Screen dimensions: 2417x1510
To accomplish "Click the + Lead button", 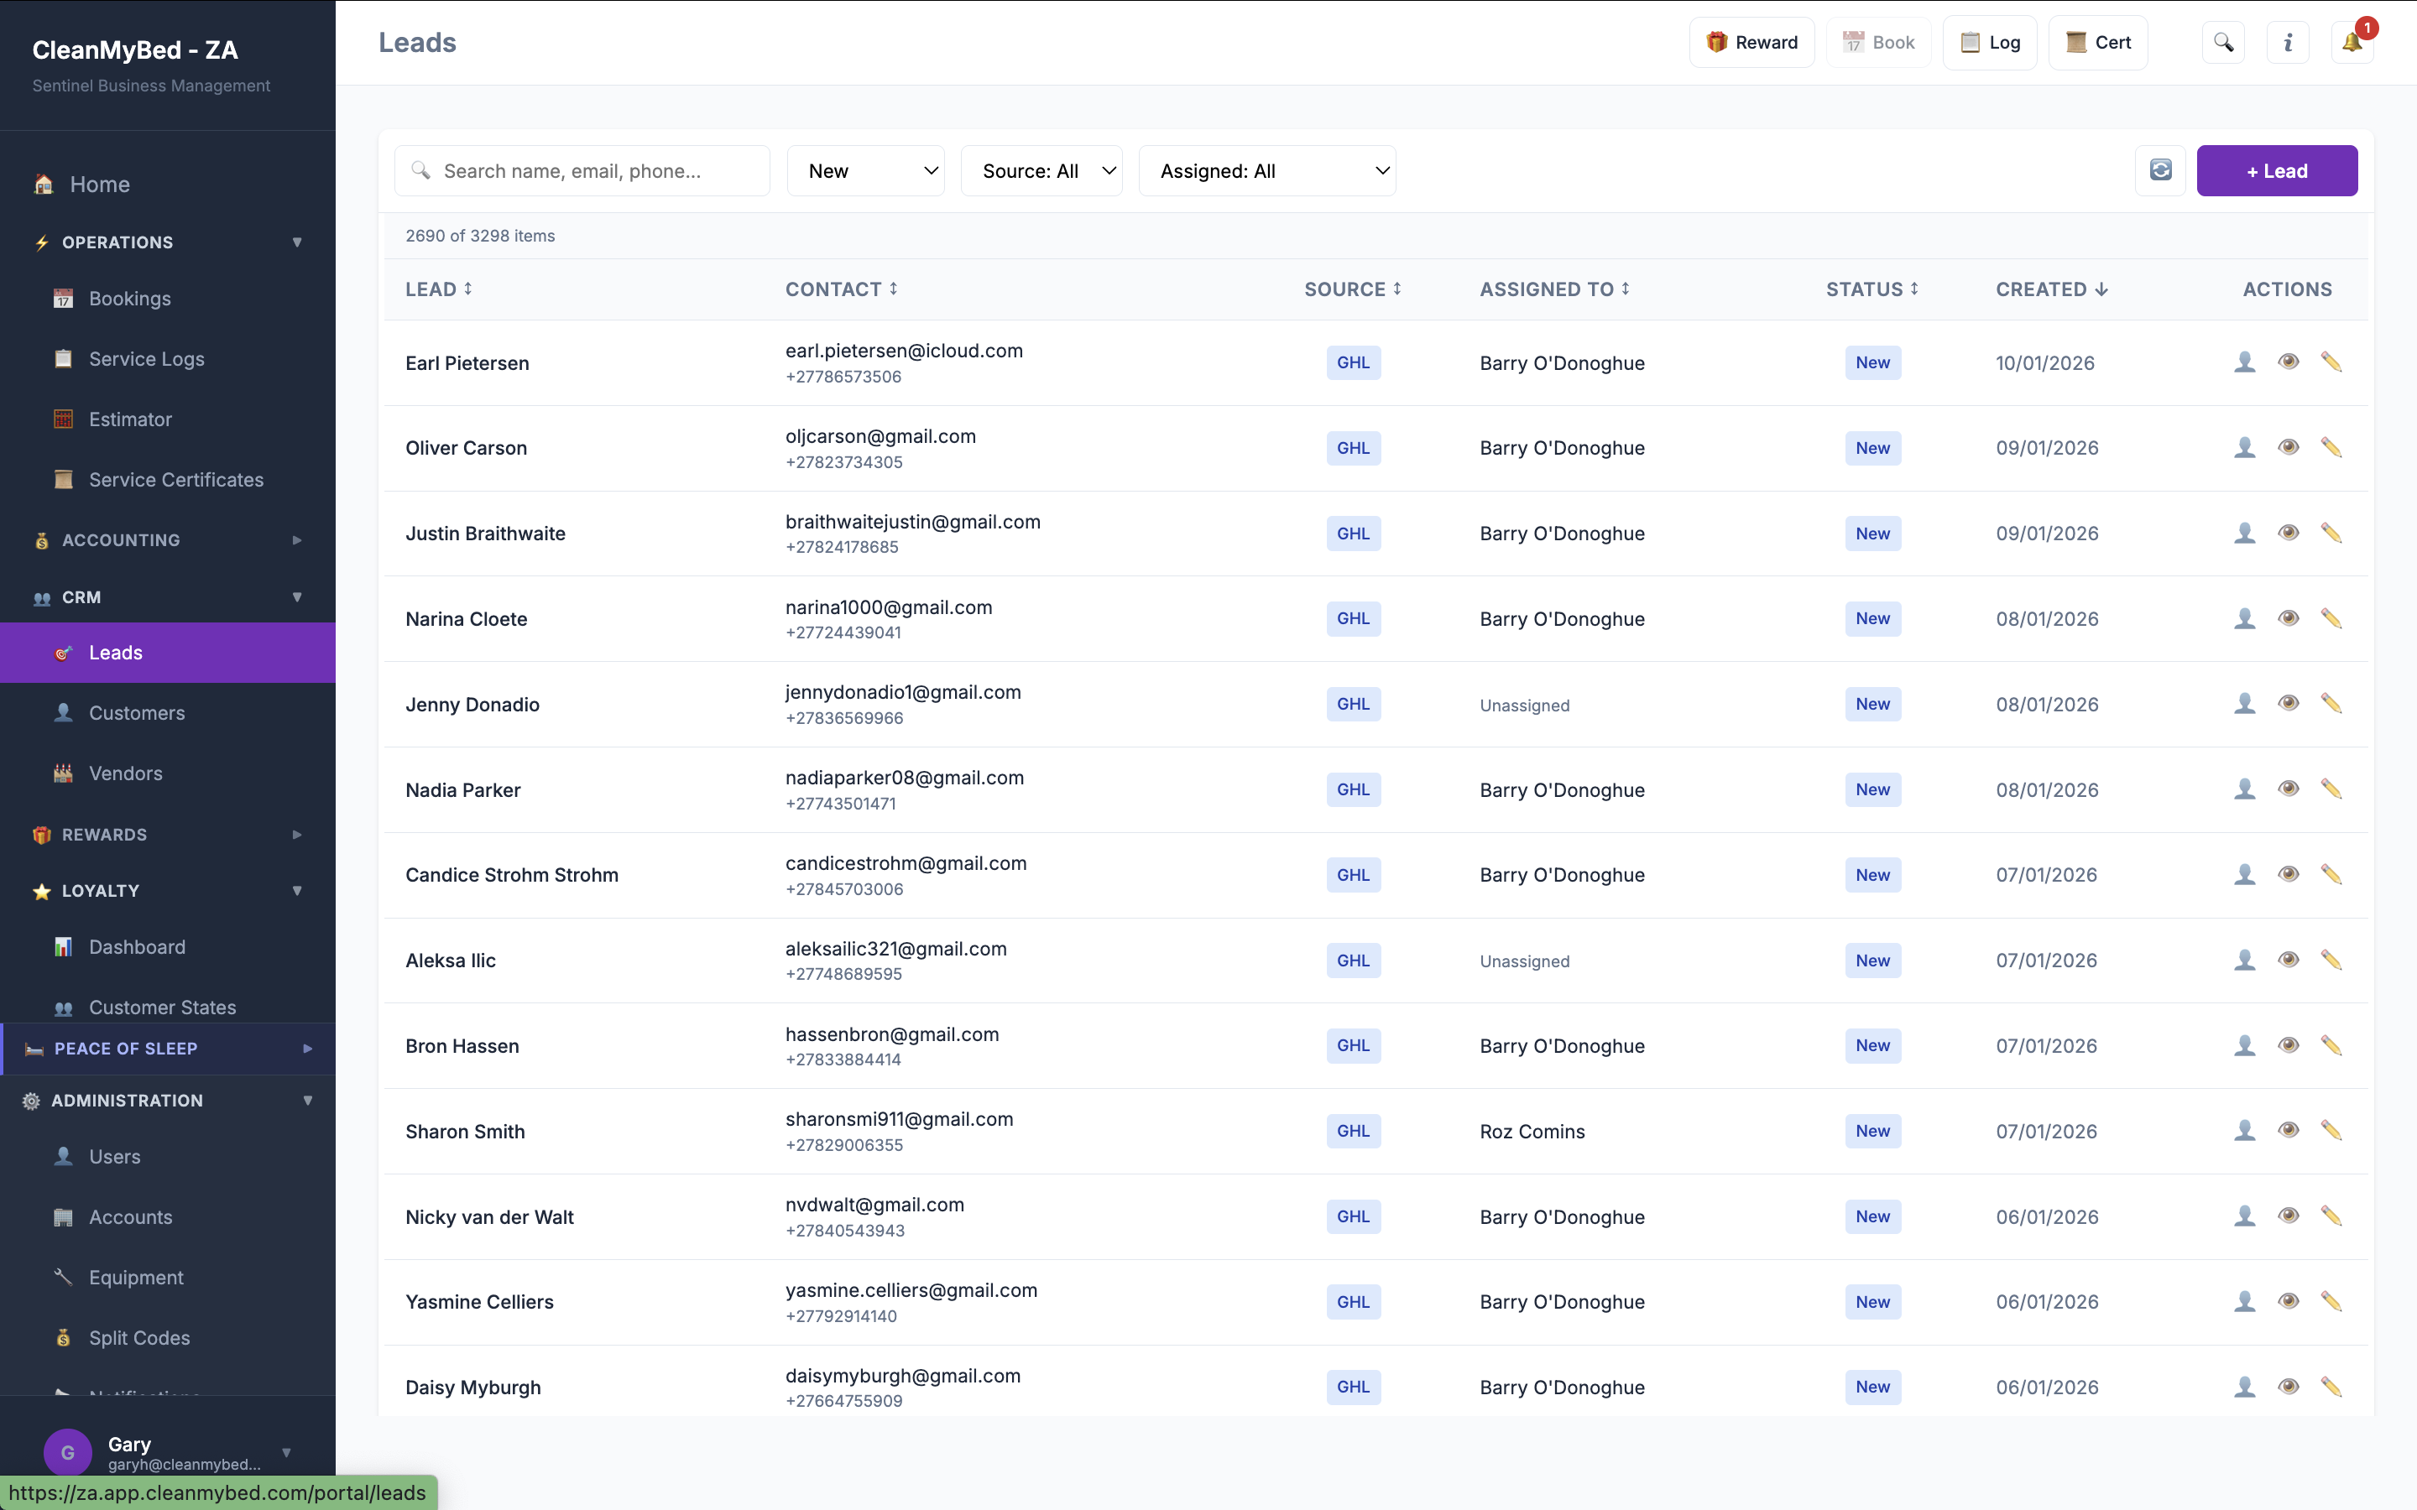I will point(2277,169).
